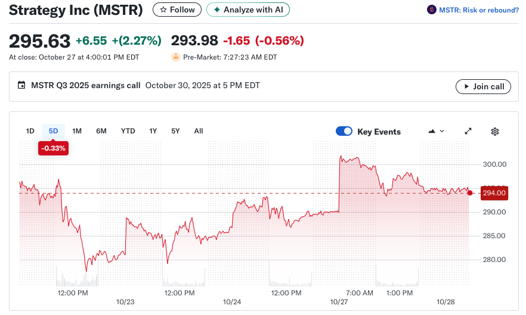
Task: Toggle the Key Events switch
Action: (x=344, y=132)
